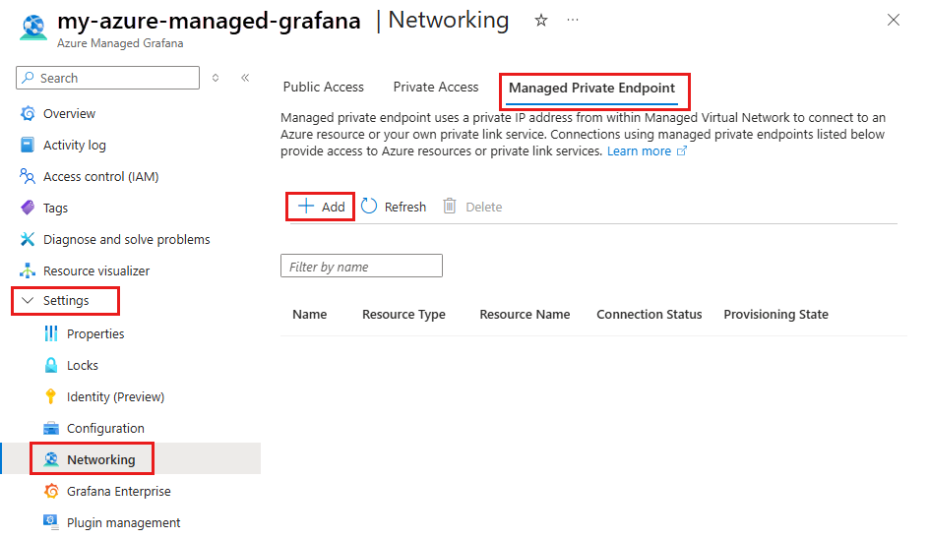The width and height of the screenshot is (929, 539).
Task: Click the Filter by name field
Action: coord(361,266)
